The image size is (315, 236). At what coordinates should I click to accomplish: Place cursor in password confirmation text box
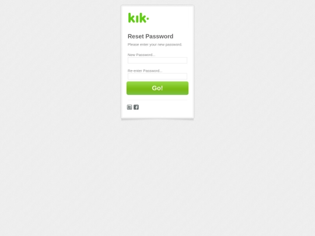(x=157, y=76)
